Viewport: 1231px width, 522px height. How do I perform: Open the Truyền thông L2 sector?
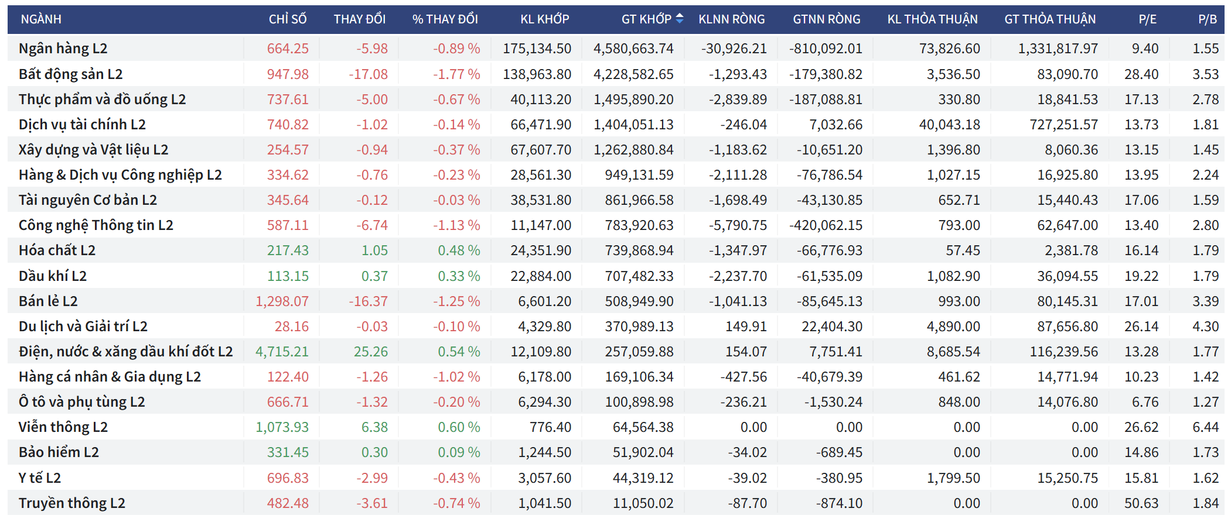[x=71, y=503]
